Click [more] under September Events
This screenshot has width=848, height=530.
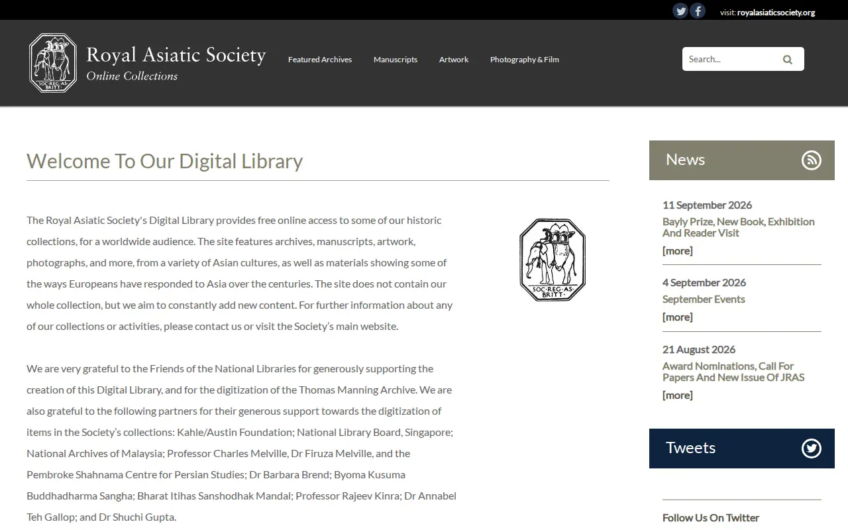coord(678,317)
